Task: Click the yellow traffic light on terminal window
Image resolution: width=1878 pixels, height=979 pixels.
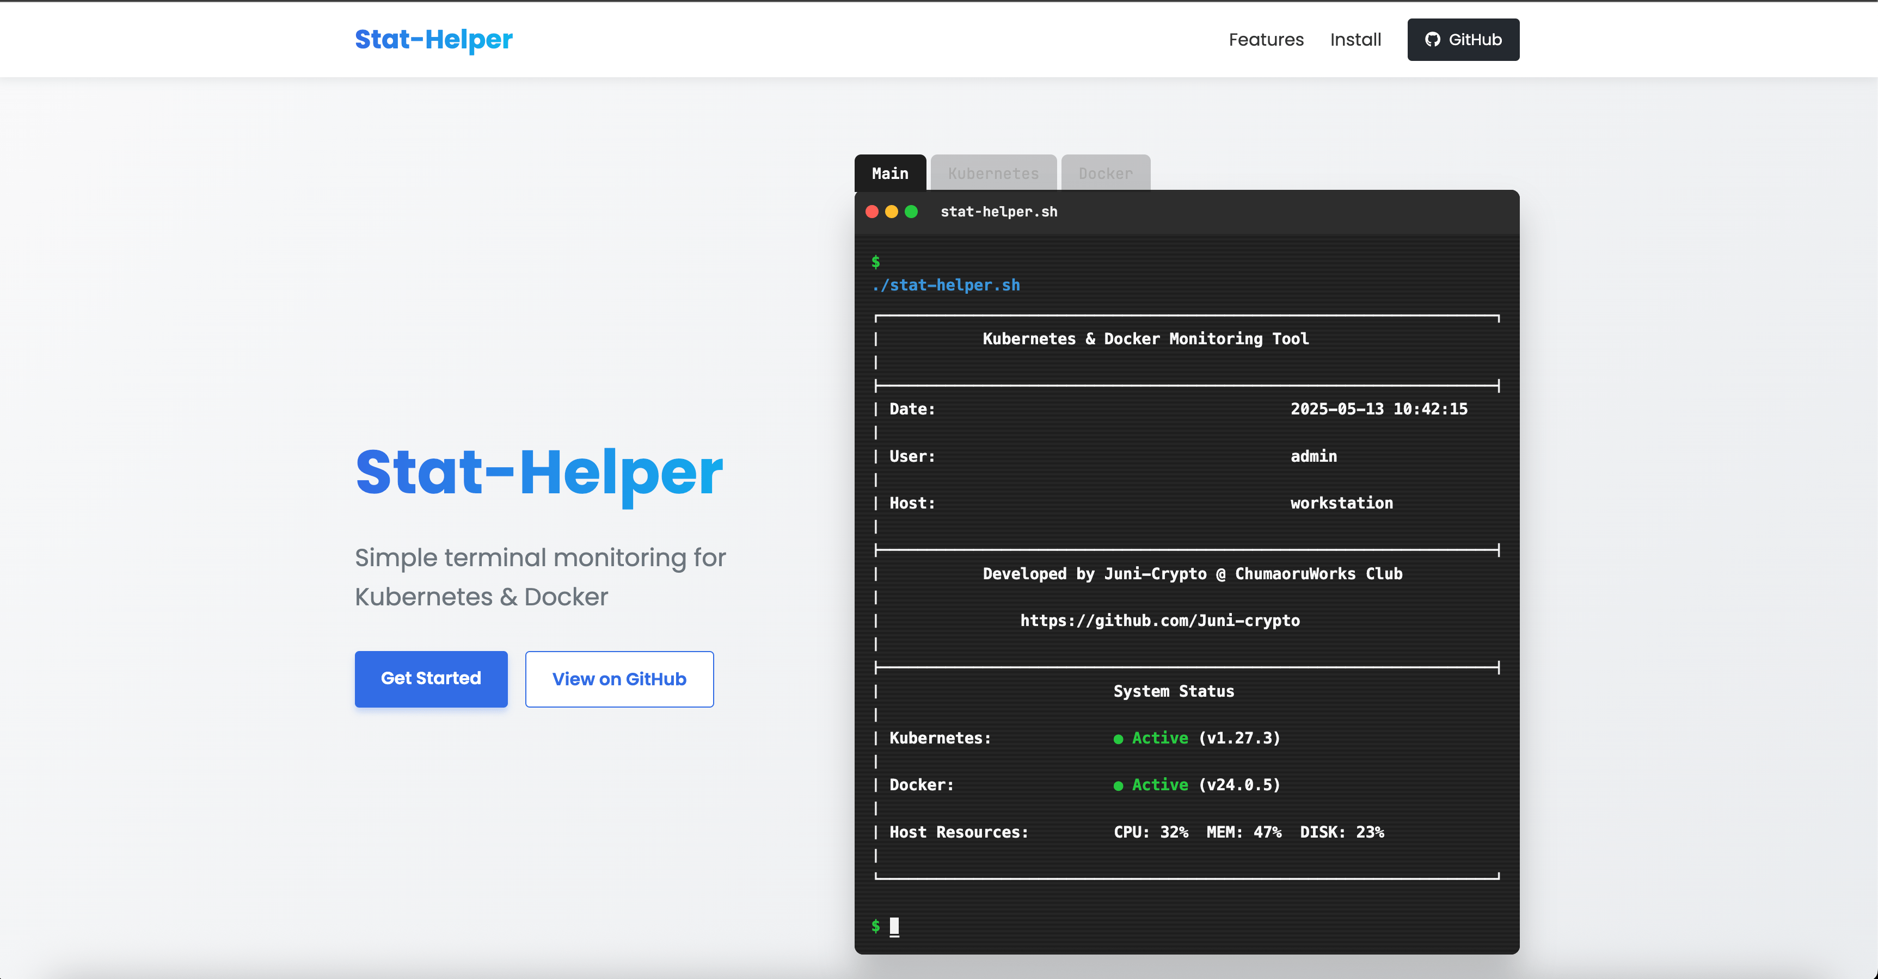Action: (892, 212)
